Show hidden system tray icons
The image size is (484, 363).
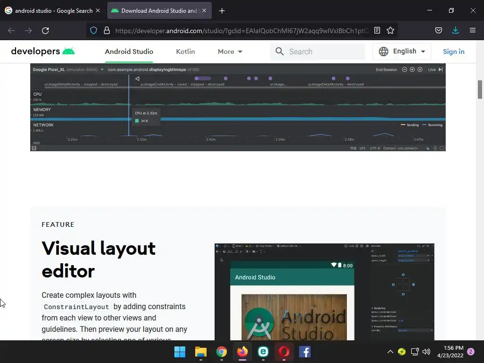(x=390, y=352)
